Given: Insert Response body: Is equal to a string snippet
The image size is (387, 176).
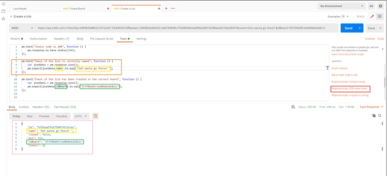Looking at the screenshot, I should (350, 95).
